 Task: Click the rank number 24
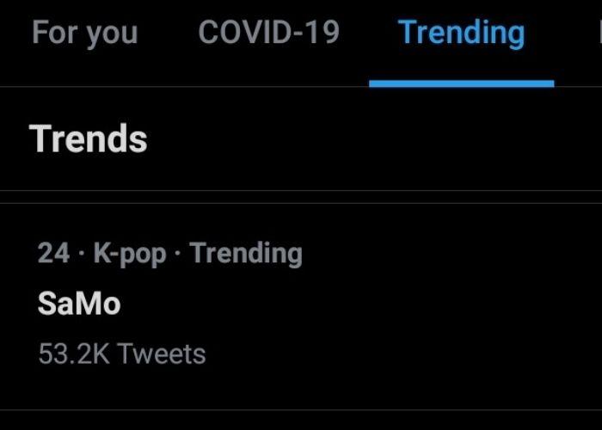(x=53, y=254)
